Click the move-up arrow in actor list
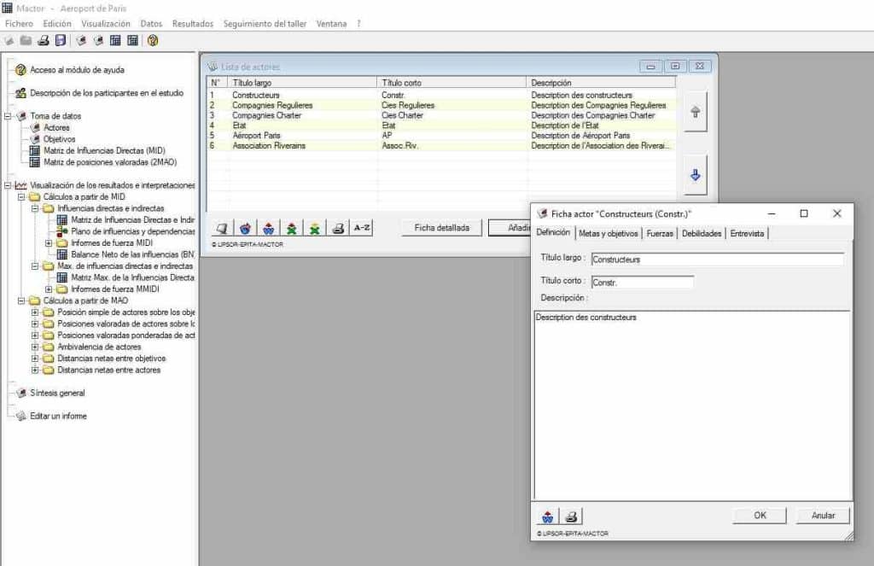Viewport: 874px width, 566px height. [x=695, y=112]
